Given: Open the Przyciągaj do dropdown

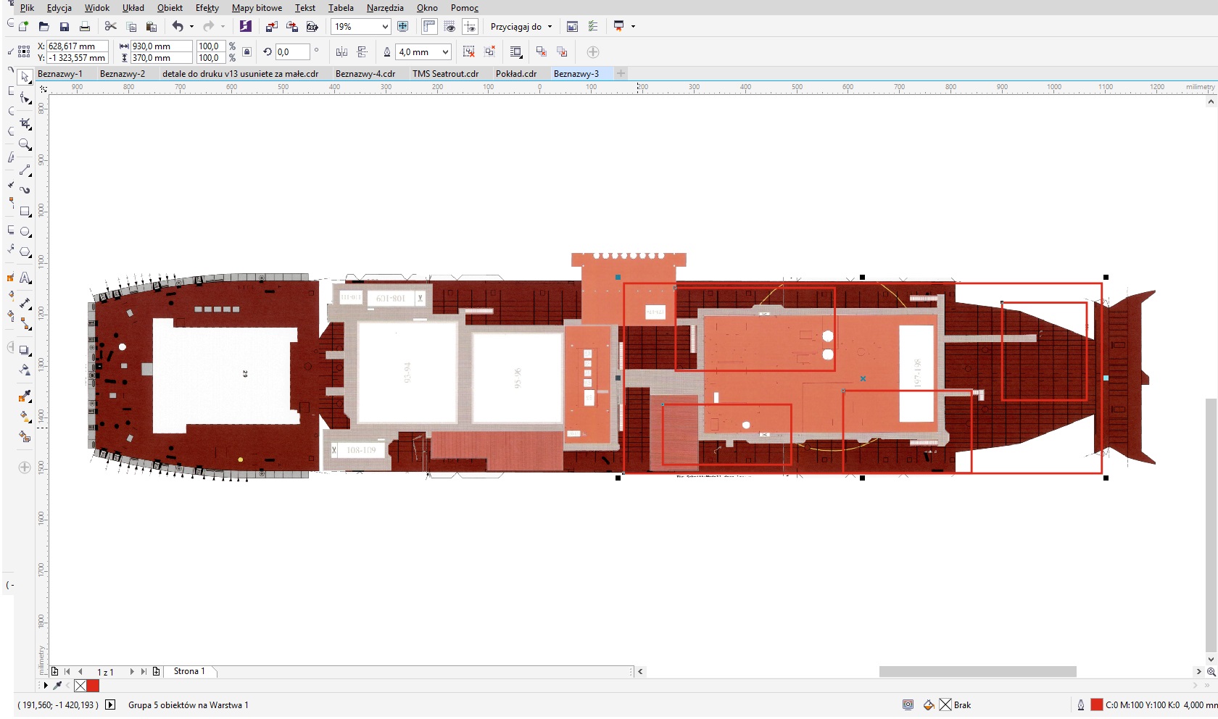Looking at the screenshot, I should click(521, 27).
